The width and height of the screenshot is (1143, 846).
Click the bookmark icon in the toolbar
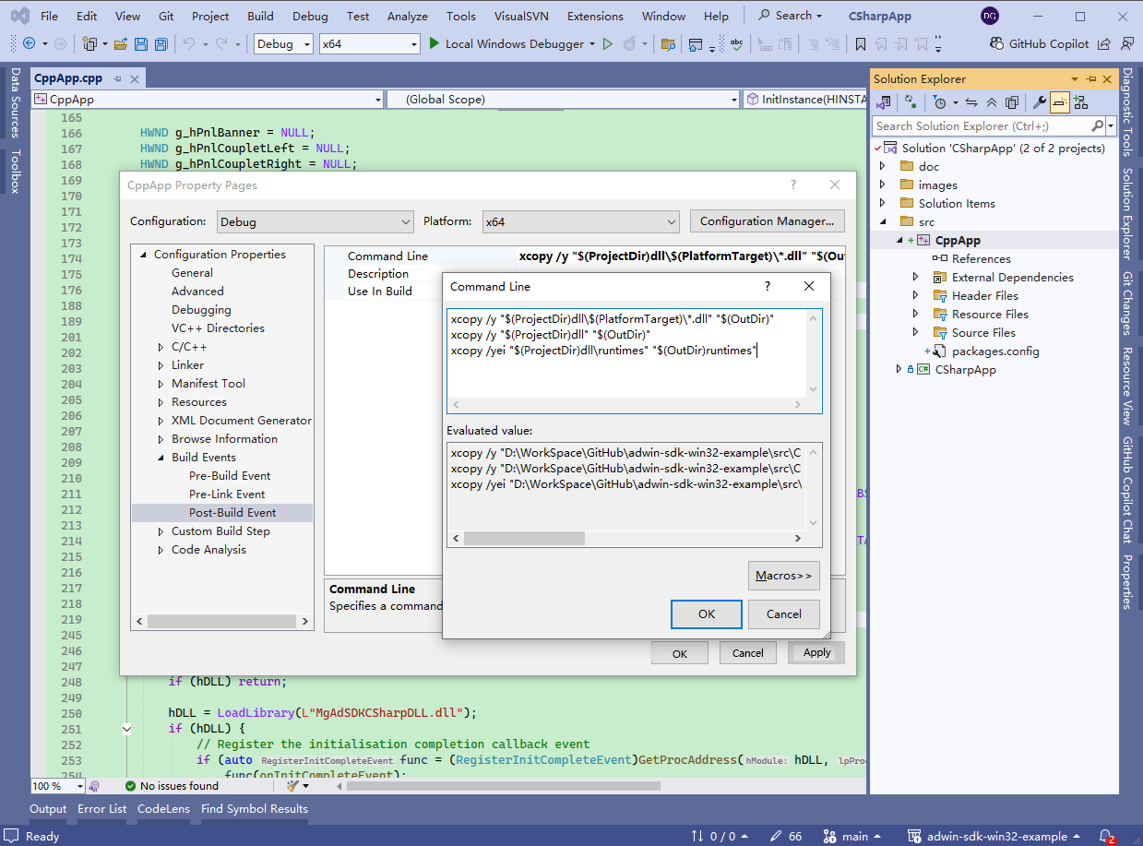pos(860,44)
